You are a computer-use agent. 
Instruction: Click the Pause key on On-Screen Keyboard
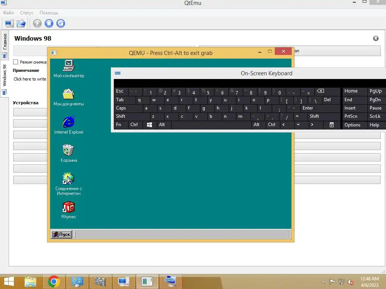[377, 108]
